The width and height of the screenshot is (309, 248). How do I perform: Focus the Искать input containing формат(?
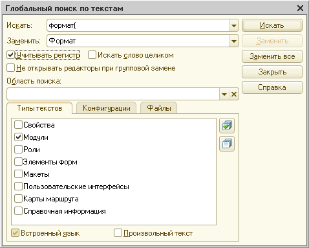[x=138, y=26]
